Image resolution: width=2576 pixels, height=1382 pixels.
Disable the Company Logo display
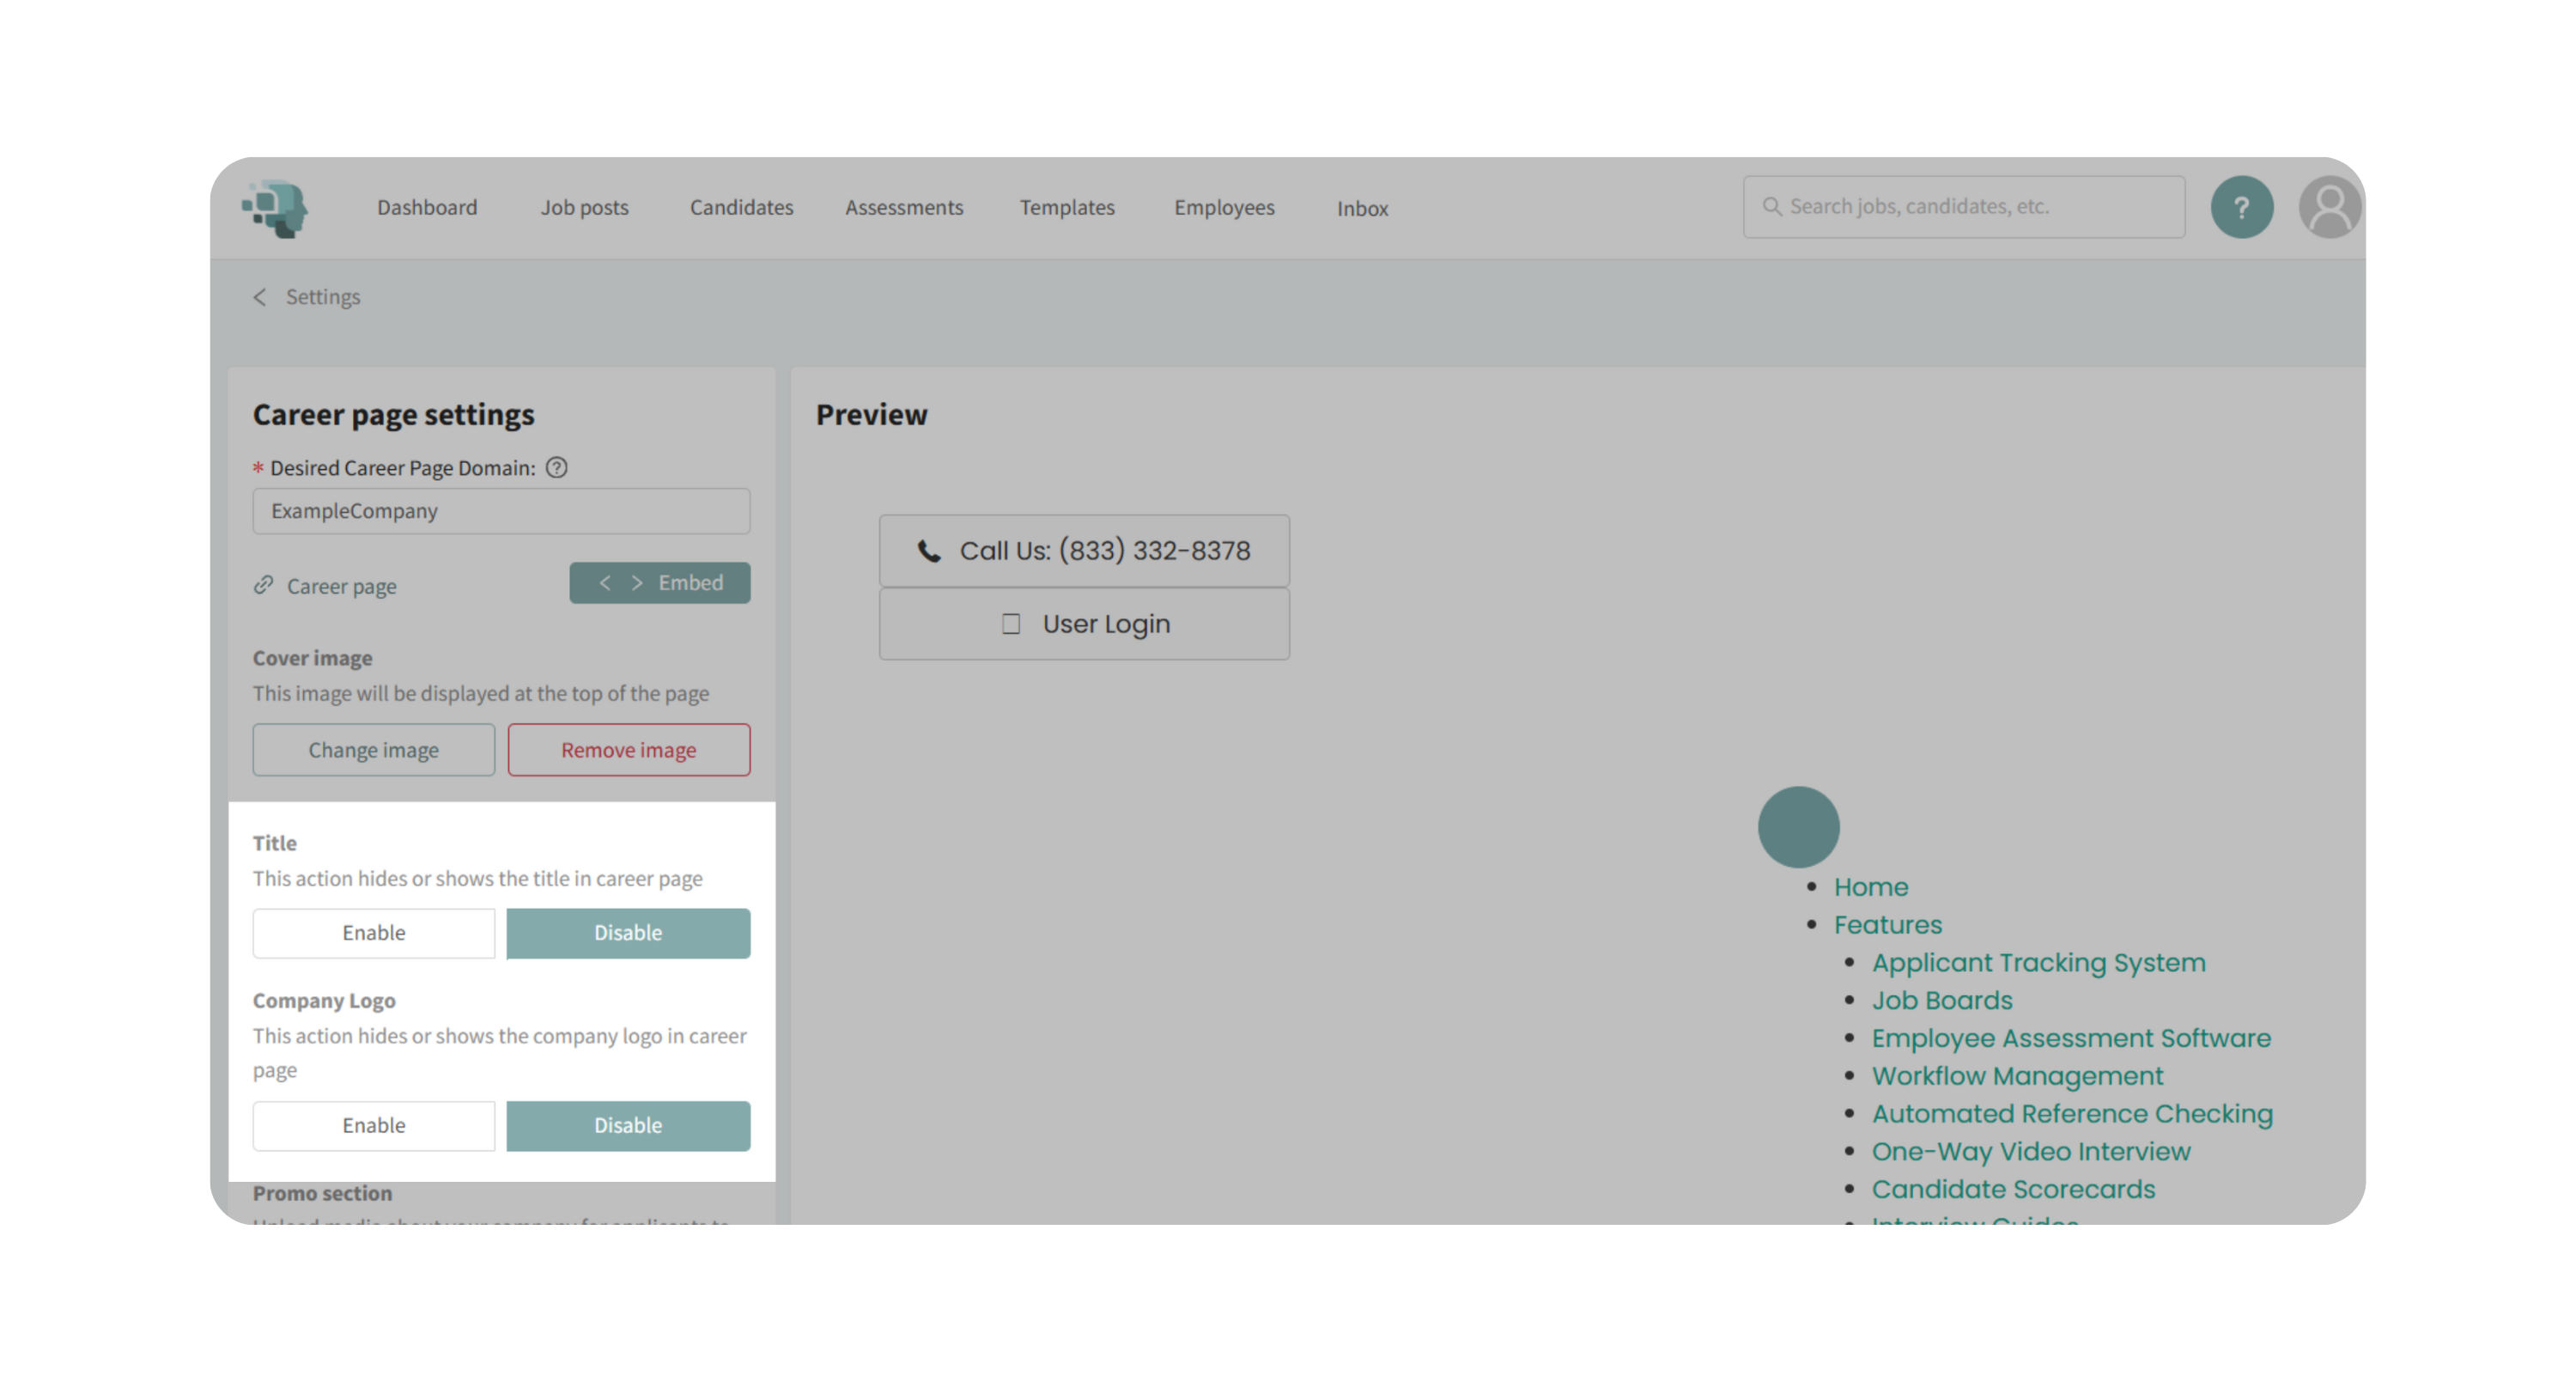628,1126
